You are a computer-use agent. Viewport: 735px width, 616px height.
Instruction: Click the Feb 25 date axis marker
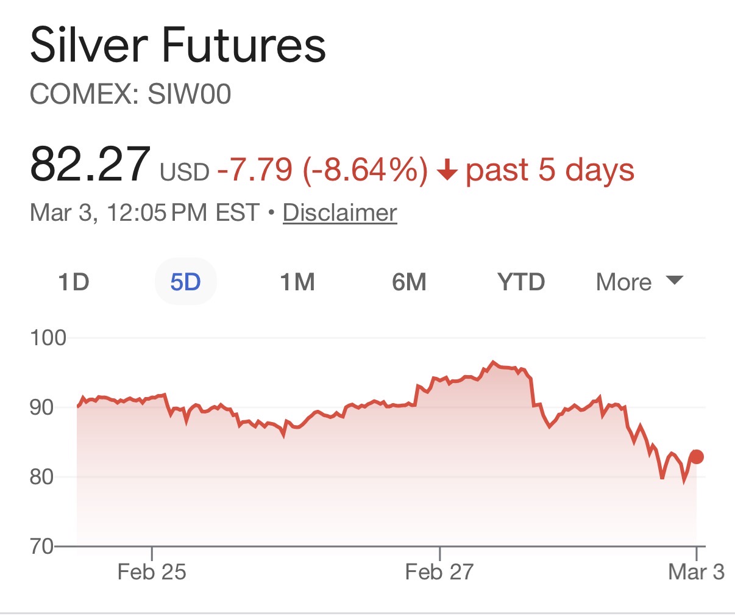[152, 571]
